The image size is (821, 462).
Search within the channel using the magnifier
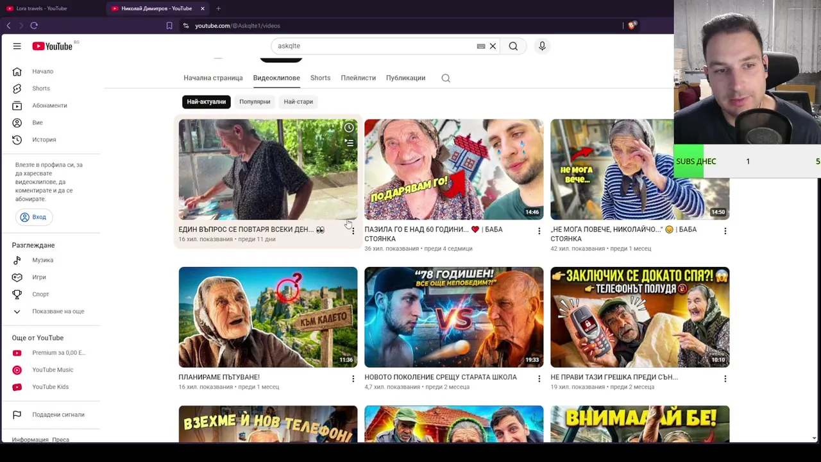click(x=446, y=78)
